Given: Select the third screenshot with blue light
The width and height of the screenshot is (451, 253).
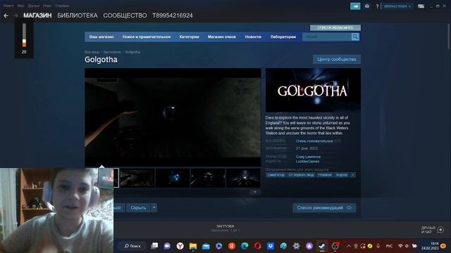Looking at the screenshot, I should [173, 178].
